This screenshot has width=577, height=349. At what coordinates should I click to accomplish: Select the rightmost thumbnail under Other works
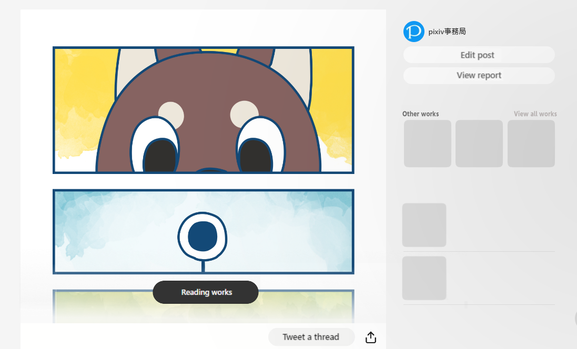coord(531,143)
